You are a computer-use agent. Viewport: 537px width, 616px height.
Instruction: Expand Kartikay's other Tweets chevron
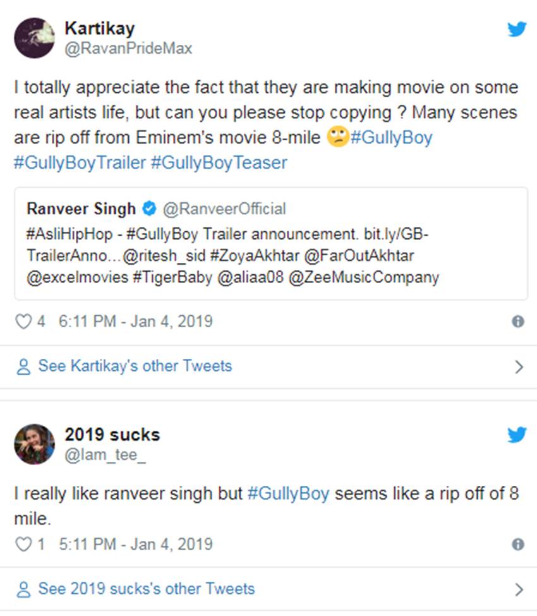(519, 366)
